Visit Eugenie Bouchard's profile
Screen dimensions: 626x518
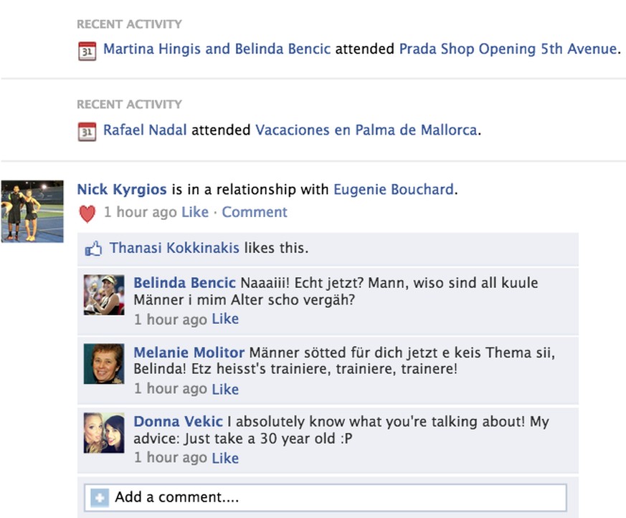(x=393, y=190)
